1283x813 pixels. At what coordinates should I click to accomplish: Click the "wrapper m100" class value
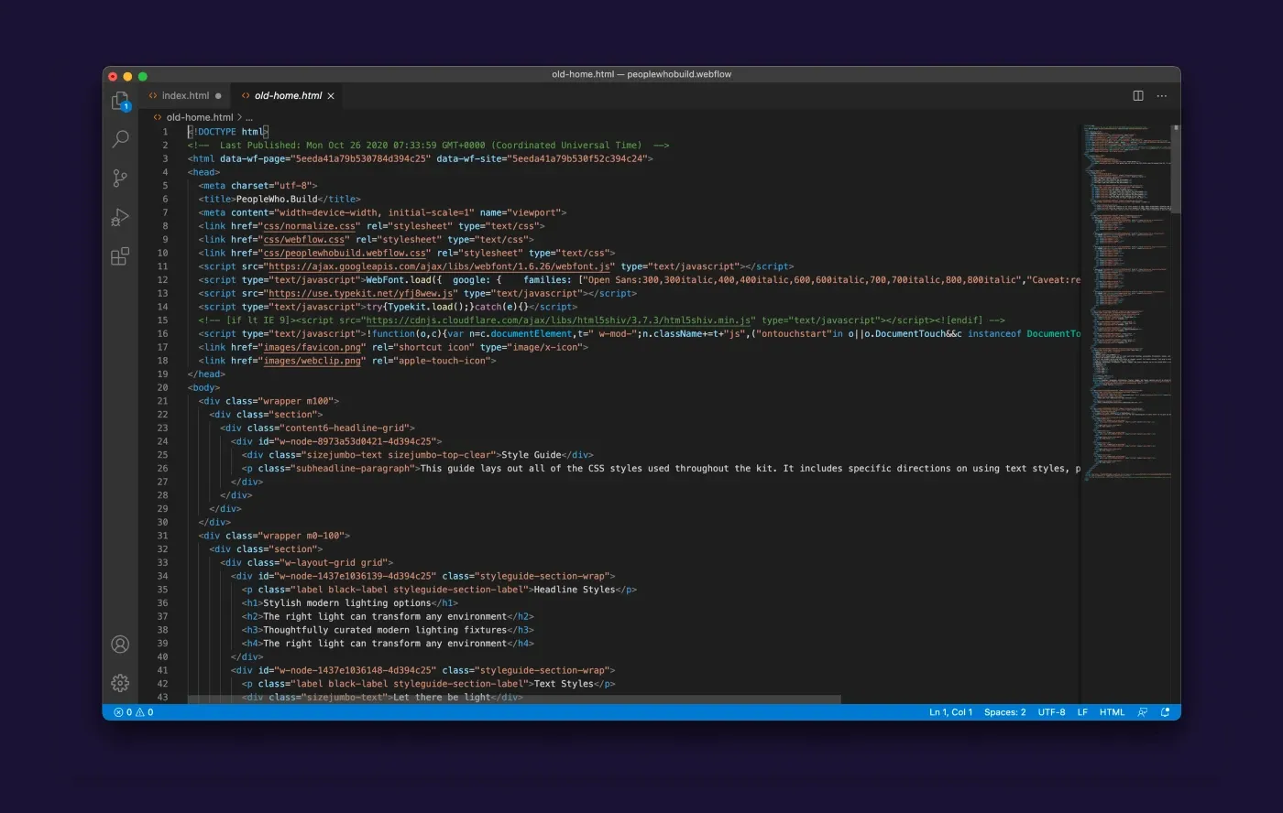tap(296, 401)
